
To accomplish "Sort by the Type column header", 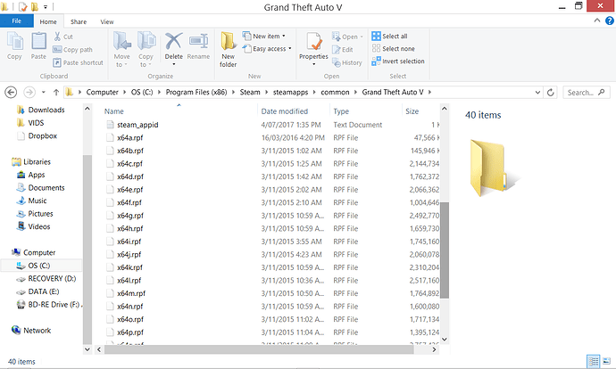I will (x=341, y=111).
